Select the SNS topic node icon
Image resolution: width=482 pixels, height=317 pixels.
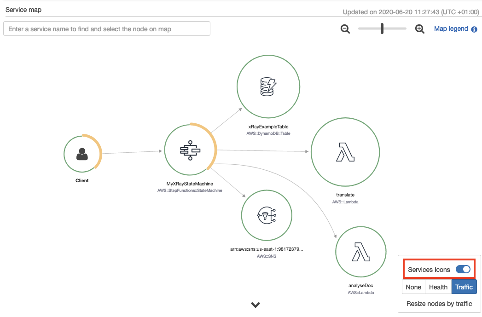[267, 215]
